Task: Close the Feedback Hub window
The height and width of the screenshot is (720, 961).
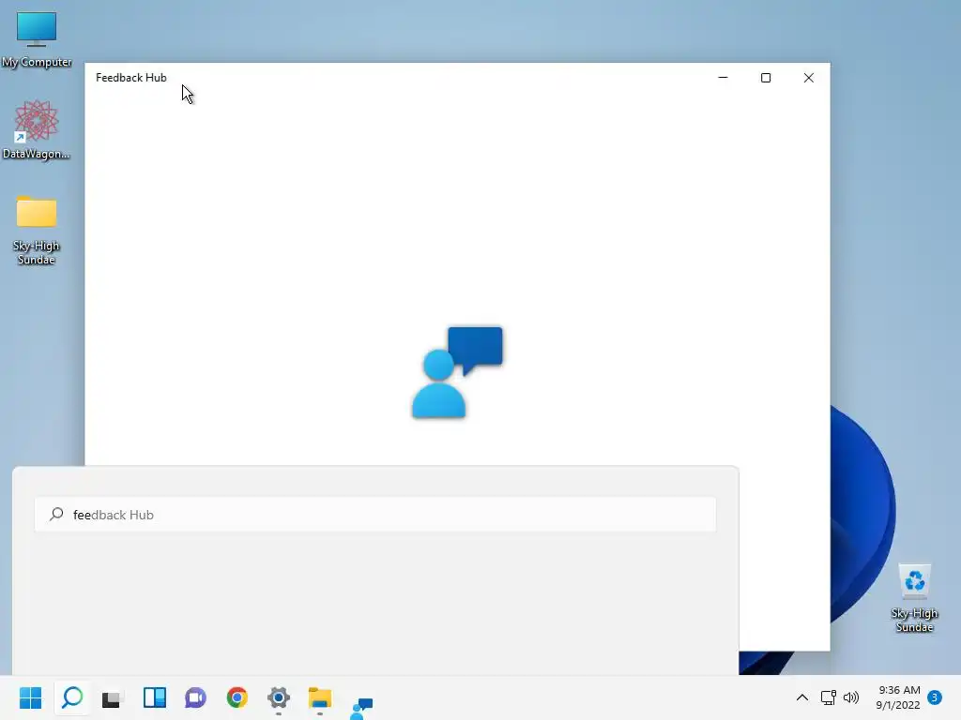Action: (x=808, y=78)
